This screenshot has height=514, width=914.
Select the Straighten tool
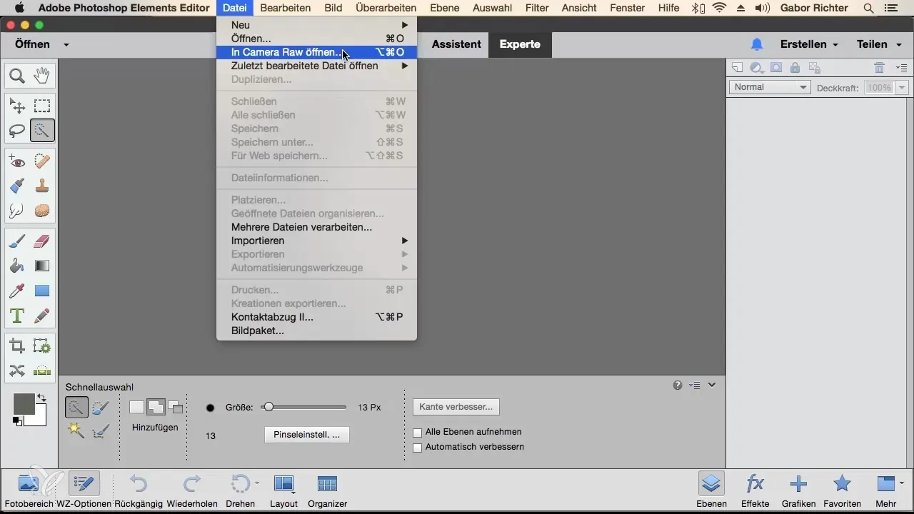point(42,371)
